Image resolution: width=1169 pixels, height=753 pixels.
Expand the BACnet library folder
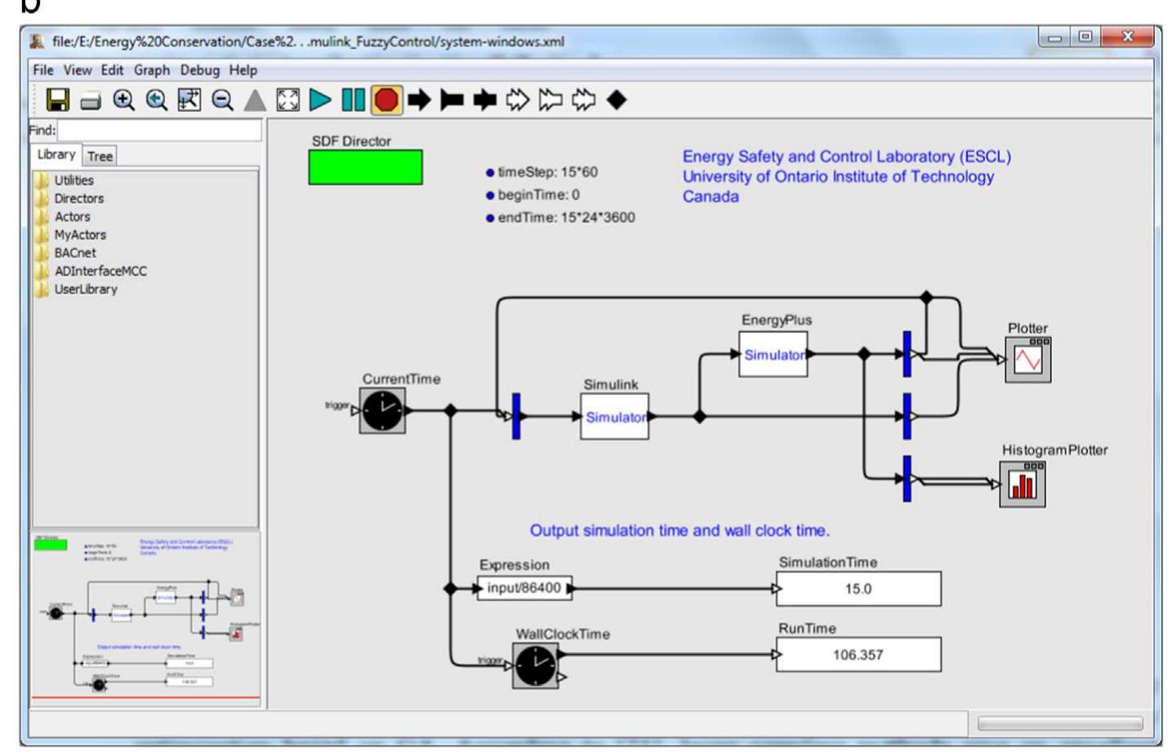click(x=74, y=253)
